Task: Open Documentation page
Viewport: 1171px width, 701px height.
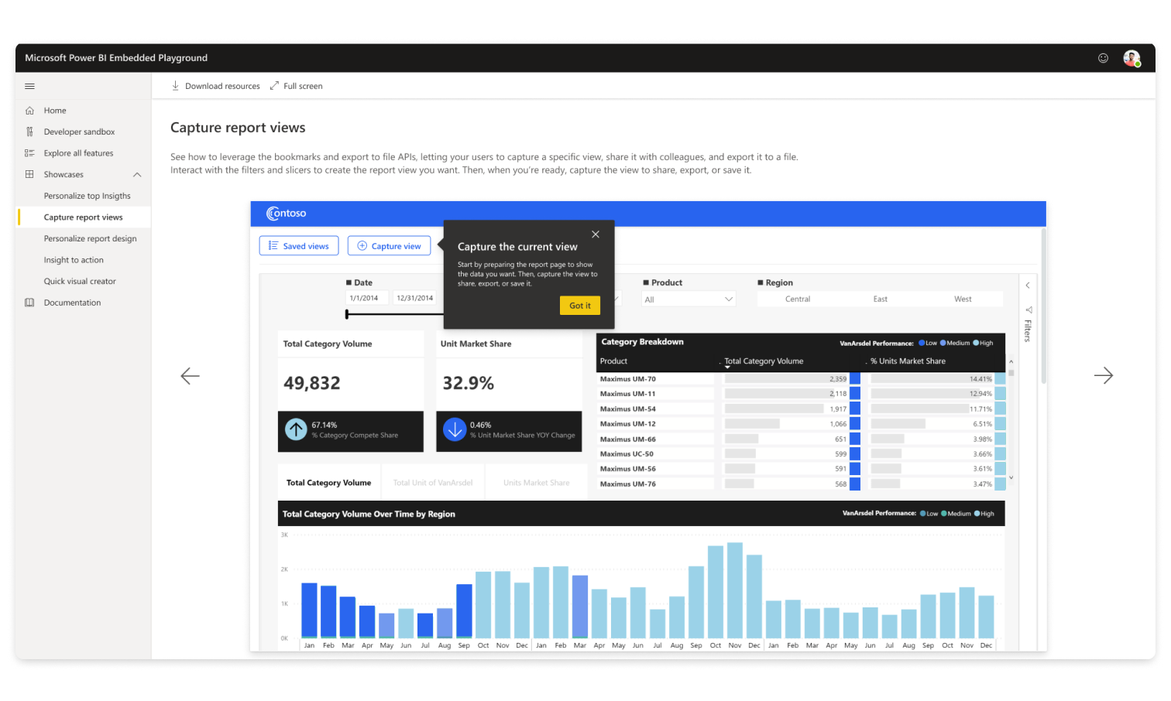Action: (72, 303)
